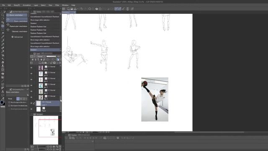Click the Undo arrow icon
Viewport: 268px width, 151px height.
[82, 9]
